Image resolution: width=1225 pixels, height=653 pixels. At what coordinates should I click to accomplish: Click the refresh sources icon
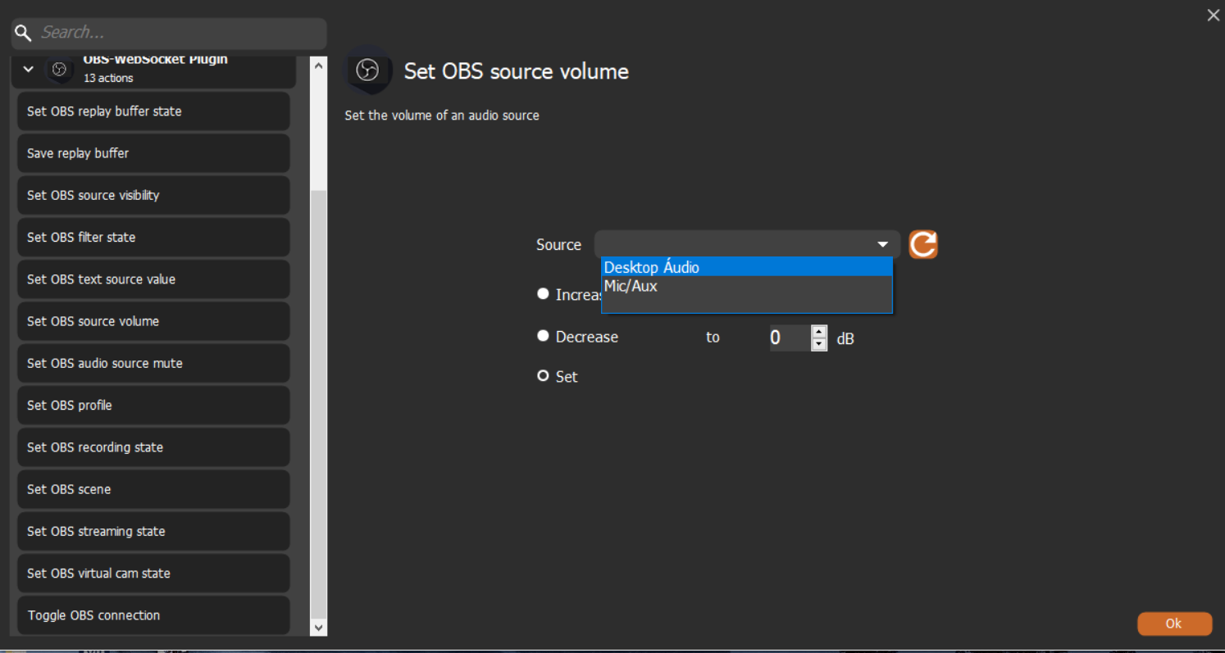point(923,244)
